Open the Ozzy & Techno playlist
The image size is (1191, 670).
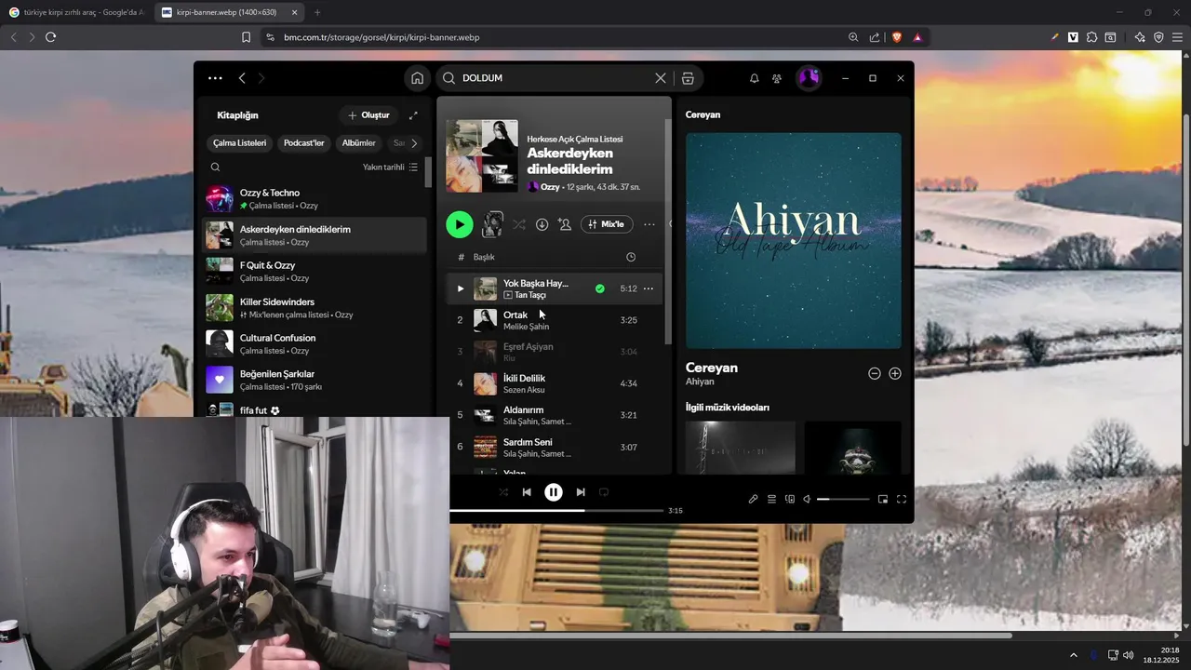click(x=314, y=199)
